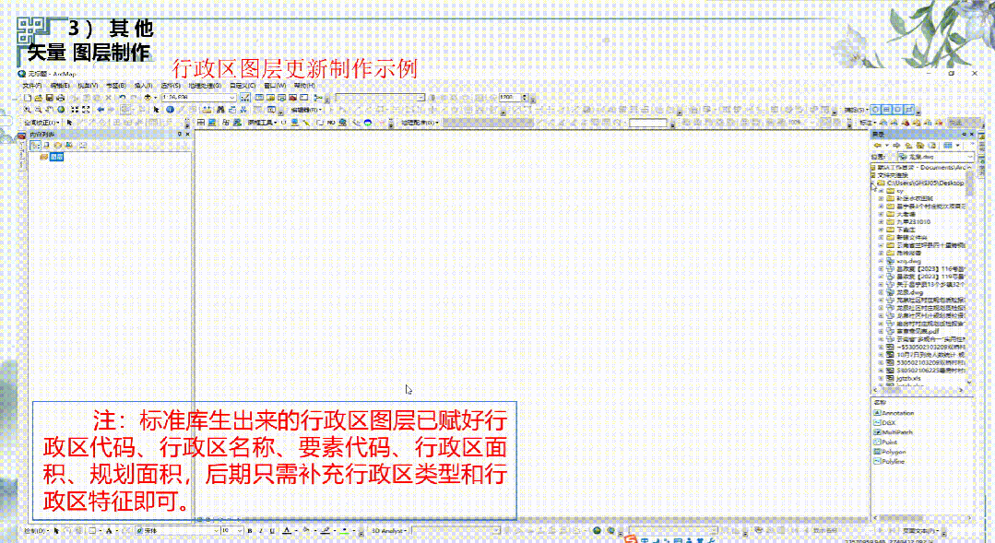Open the 书签(B) menu
Screen dimensions: 995x543
[x=115, y=86]
